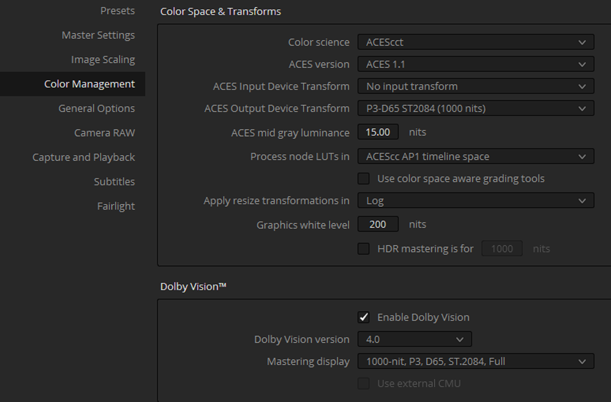This screenshot has width=611, height=402.
Task: Go to Master Settings
Action: (x=98, y=35)
